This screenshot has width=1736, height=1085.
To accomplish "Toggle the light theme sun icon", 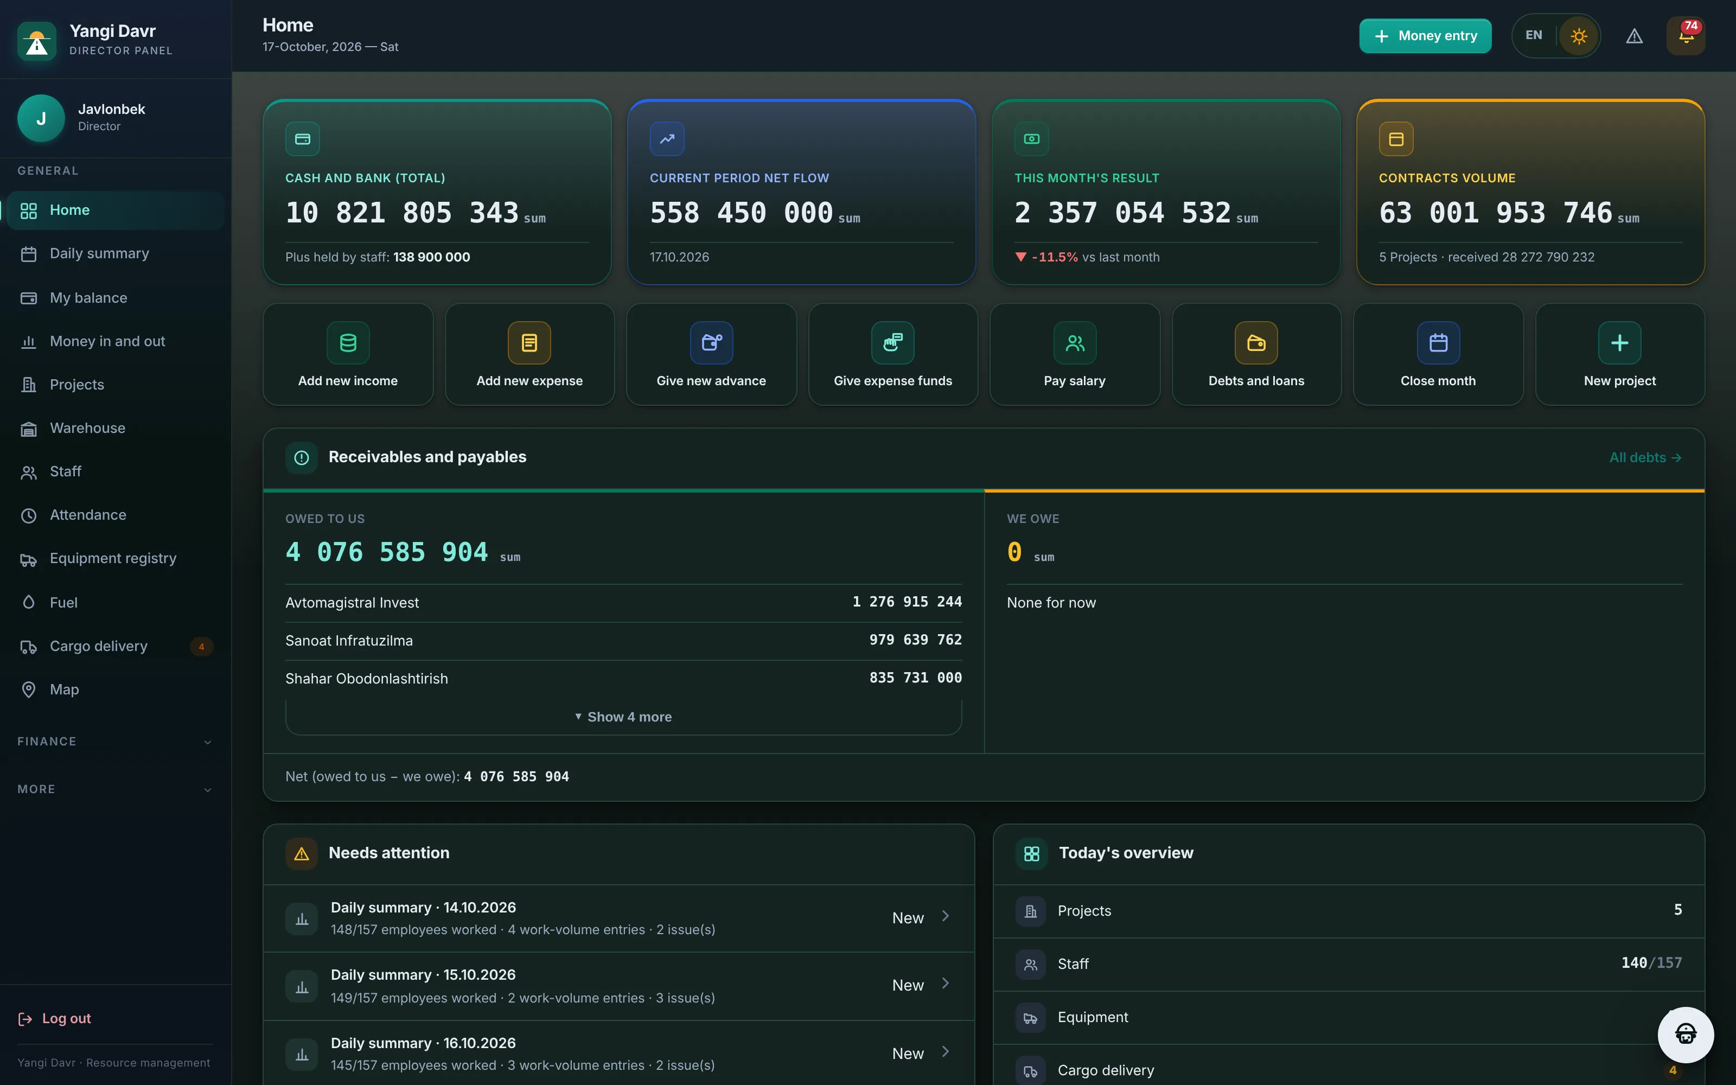I will [1578, 36].
